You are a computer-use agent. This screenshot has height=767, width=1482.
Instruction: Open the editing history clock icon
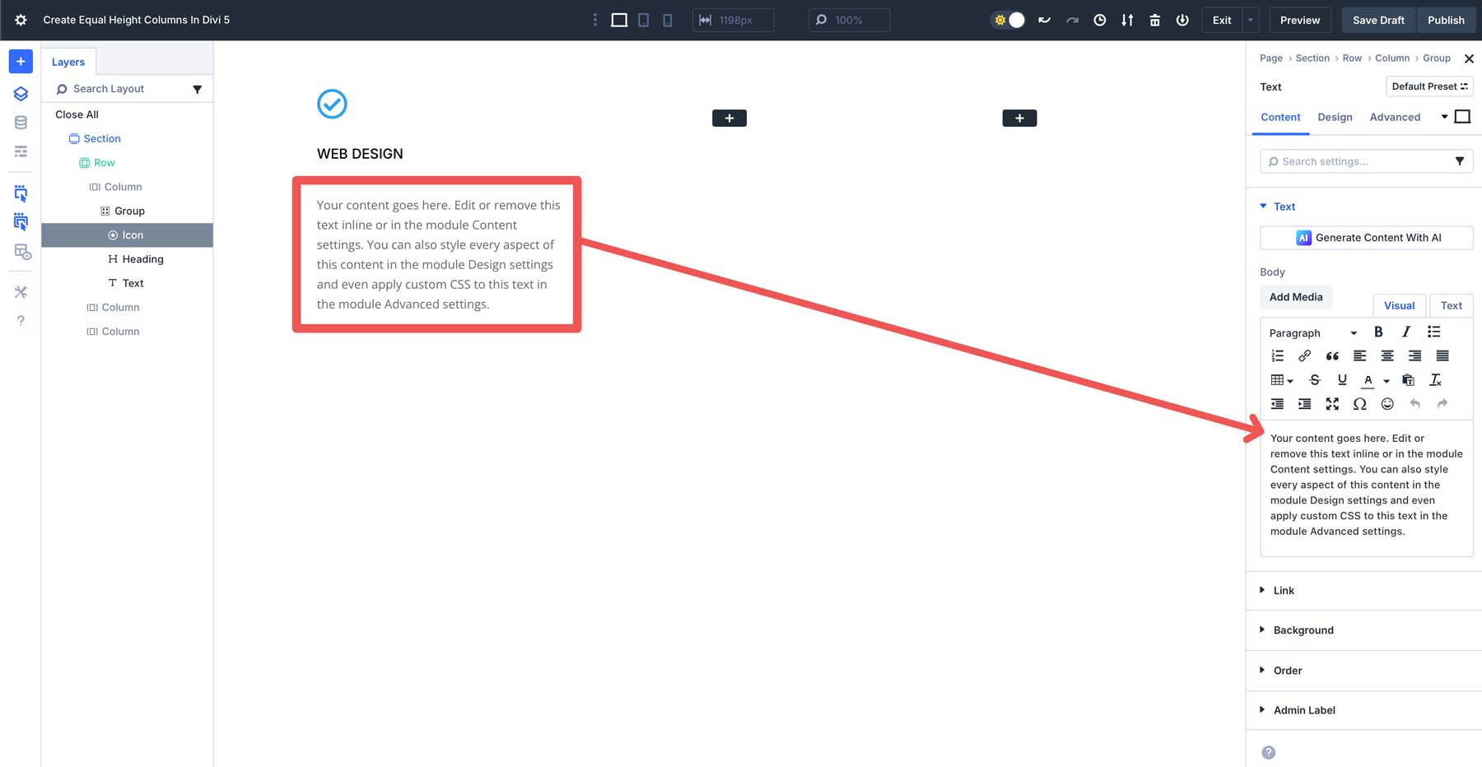pyautogui.click(x=1099, y=20)
